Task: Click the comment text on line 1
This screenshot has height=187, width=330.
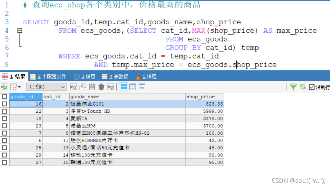Action: (112, 5)
